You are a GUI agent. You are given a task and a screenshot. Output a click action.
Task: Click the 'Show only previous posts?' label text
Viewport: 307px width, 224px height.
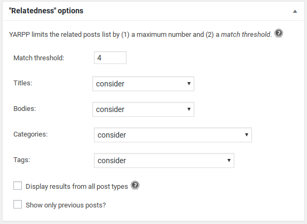click(x=66, y=205)
